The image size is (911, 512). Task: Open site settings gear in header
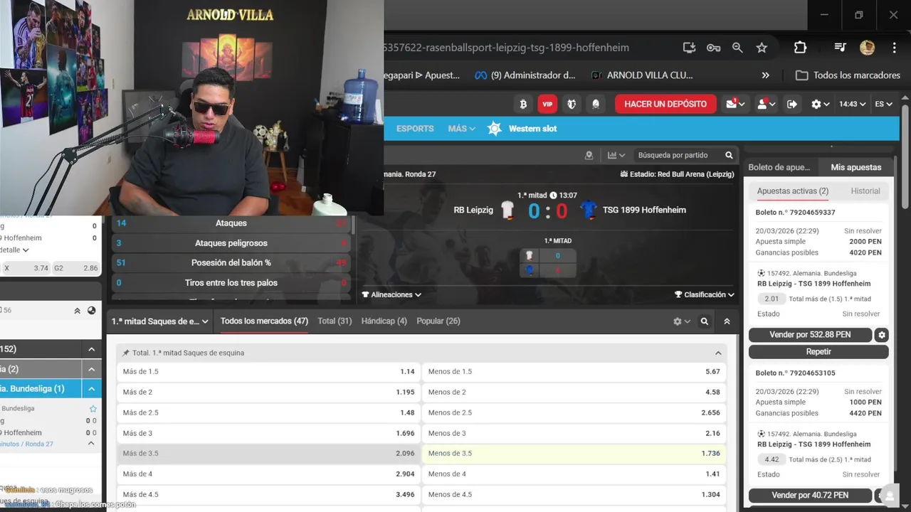[821, 104]
